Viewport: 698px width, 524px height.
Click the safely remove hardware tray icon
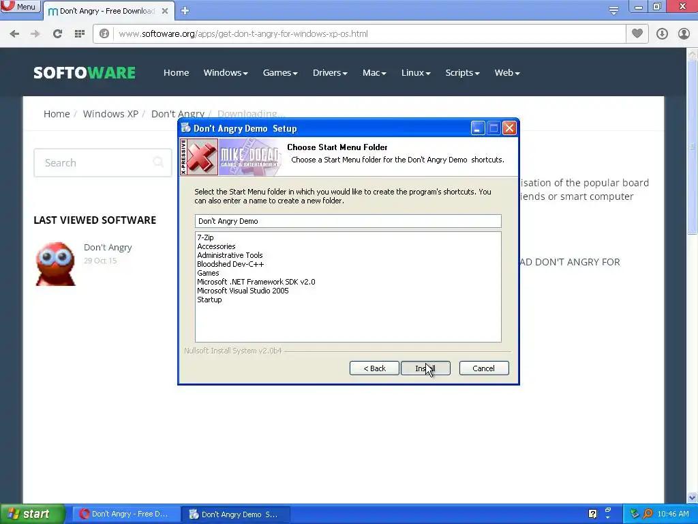[635, 514]
